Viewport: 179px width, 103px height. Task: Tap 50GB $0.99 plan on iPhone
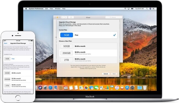(18, 73)
